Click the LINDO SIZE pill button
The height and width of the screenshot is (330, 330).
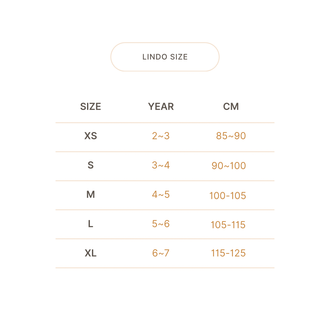(165, 57)
